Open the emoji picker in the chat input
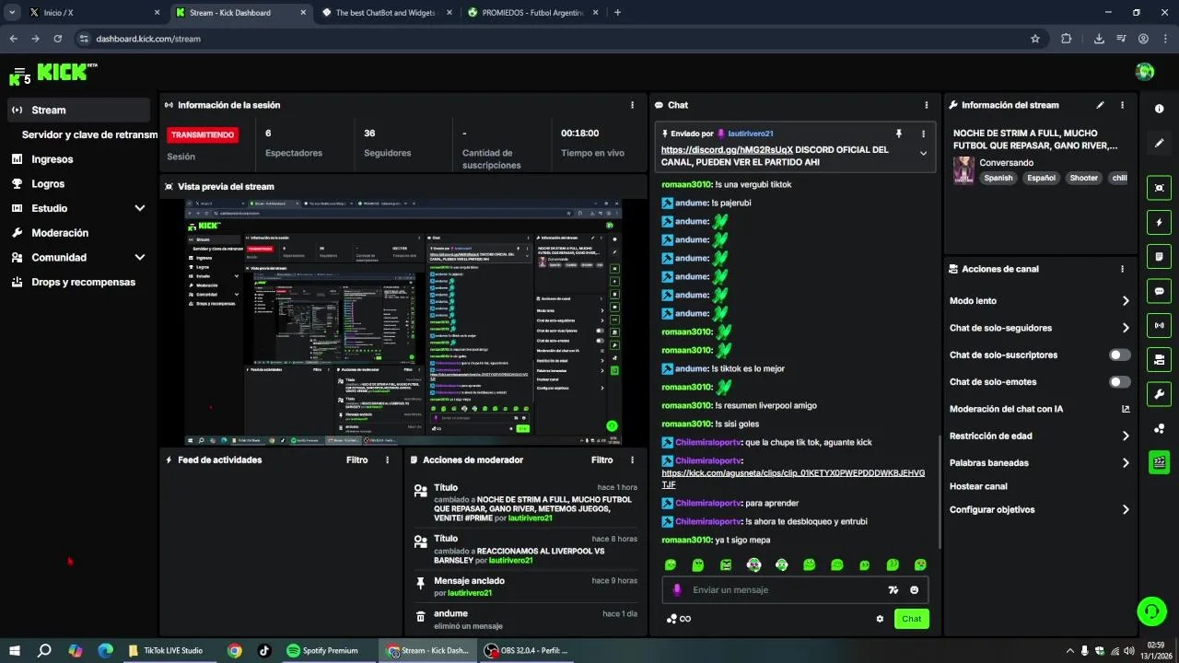 click(915, 590)
